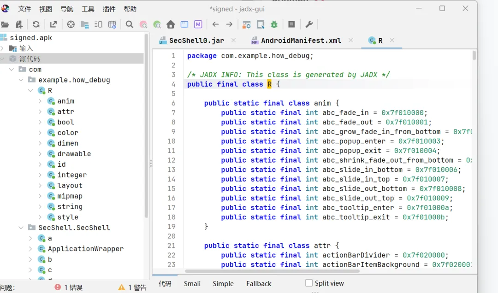Viewport: 498px width, 293px height.
Task: Click the application class blue window icon
Action: (184, 24)
